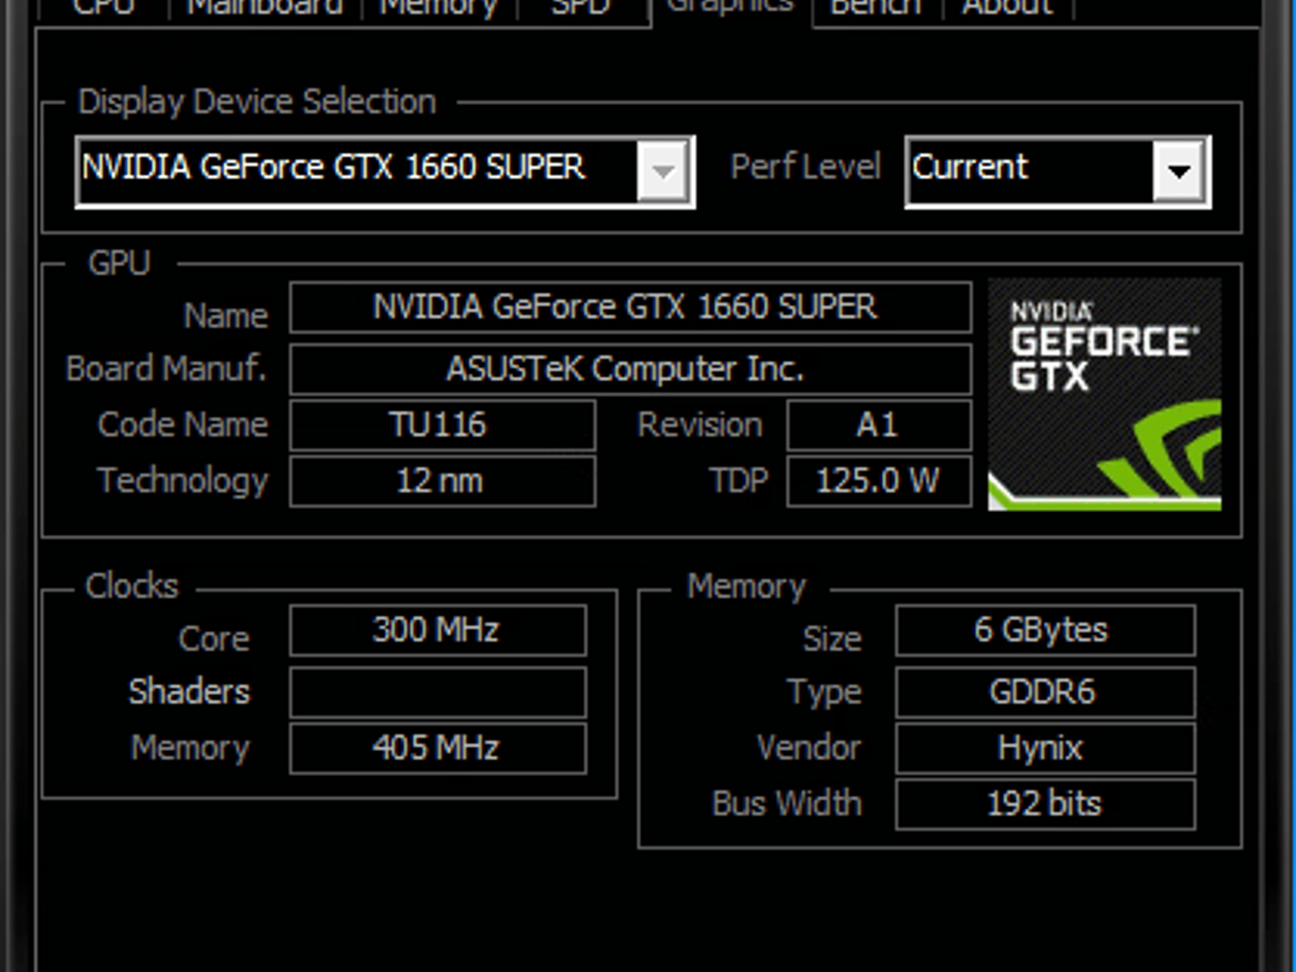Select the Revision A1 value
Image resolution: width=1296 pixels, height=972 pixels.
pyautogui.click(x=879, y=425)
